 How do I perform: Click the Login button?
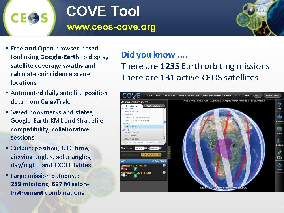[258, 95]
